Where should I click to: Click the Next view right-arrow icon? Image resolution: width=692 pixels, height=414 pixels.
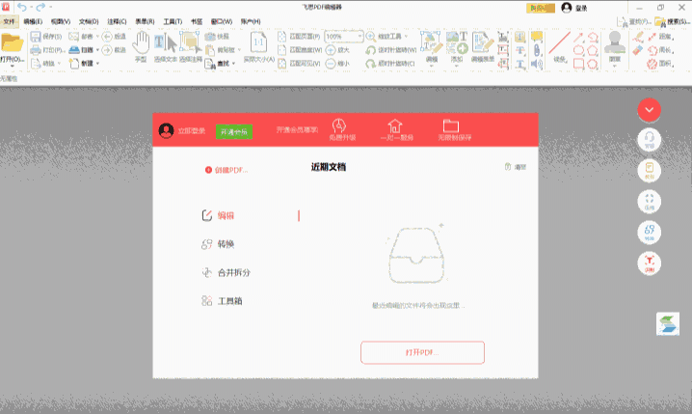click(107, 50)
